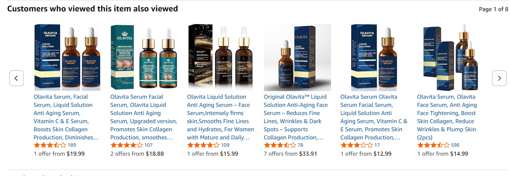This screenshot has height=176, width=510.
Task: View '1 offer from $12.99'
Action: (x=366, y=154)
